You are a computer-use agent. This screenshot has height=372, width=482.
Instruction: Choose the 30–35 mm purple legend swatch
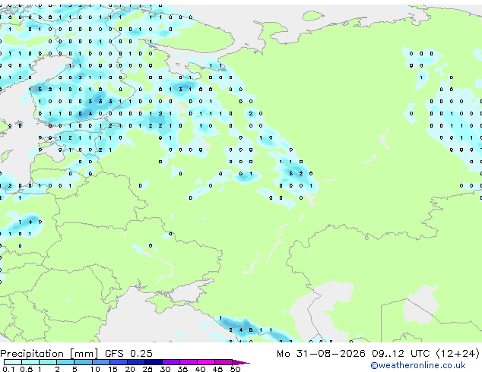pyautogui.click(x=171, y=362)
